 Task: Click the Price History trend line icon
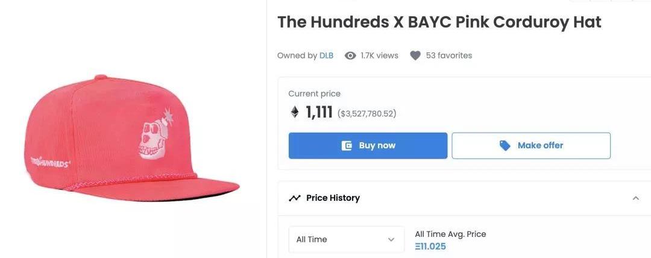click(x=295, y=198)
